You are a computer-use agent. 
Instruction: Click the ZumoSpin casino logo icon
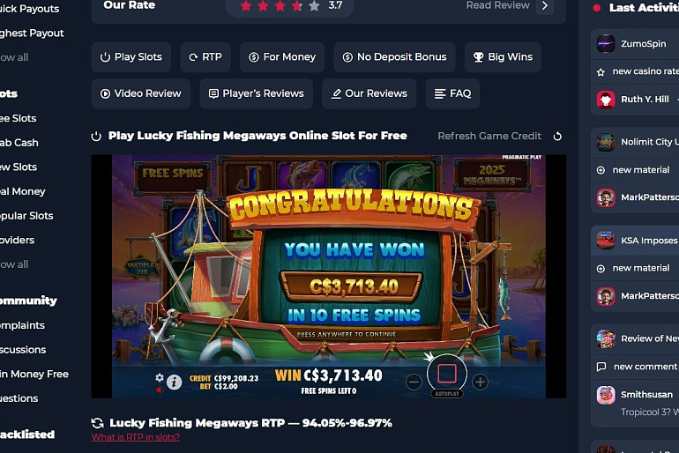point(606,44)
